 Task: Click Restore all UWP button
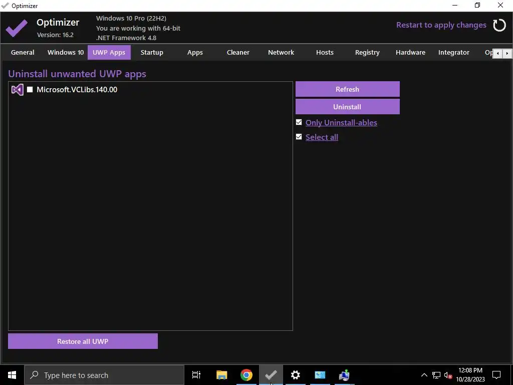(x=83, y=341)
